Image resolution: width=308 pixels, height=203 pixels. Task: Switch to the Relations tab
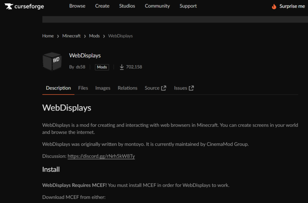tap(127, 88)
